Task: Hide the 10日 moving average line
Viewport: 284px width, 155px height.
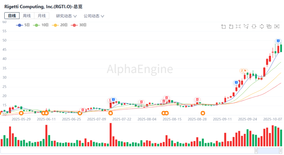Action: 41,25
